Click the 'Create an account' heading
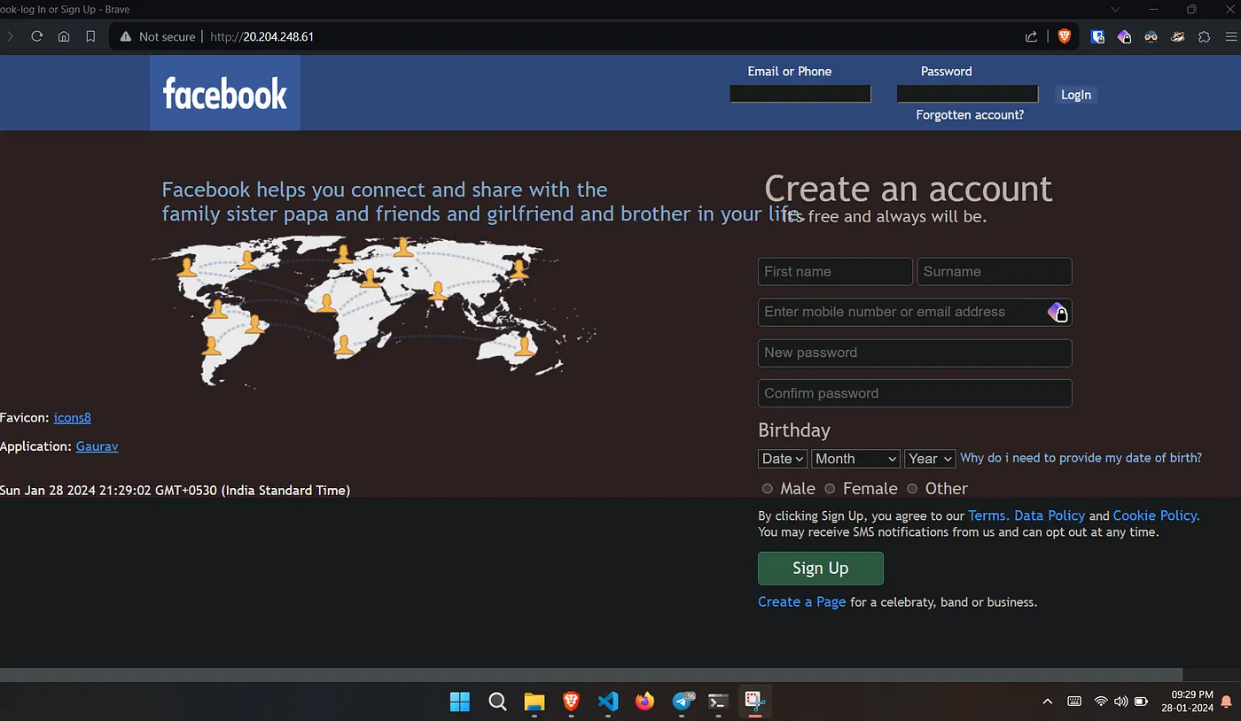Image resolution: width=1241 pixels, height=721 pixels. tap(909, 189)
